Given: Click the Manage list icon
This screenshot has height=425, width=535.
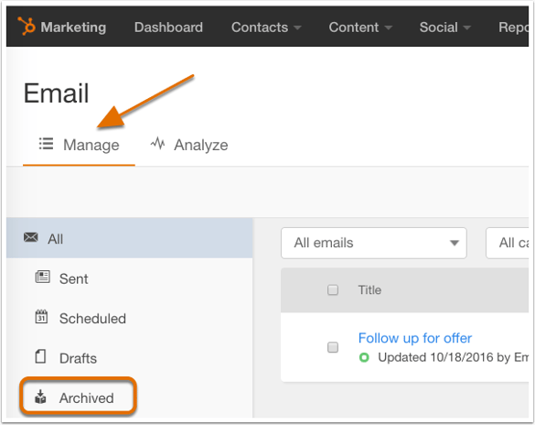Looking at the screenshot, I should (x=46, y=144).
